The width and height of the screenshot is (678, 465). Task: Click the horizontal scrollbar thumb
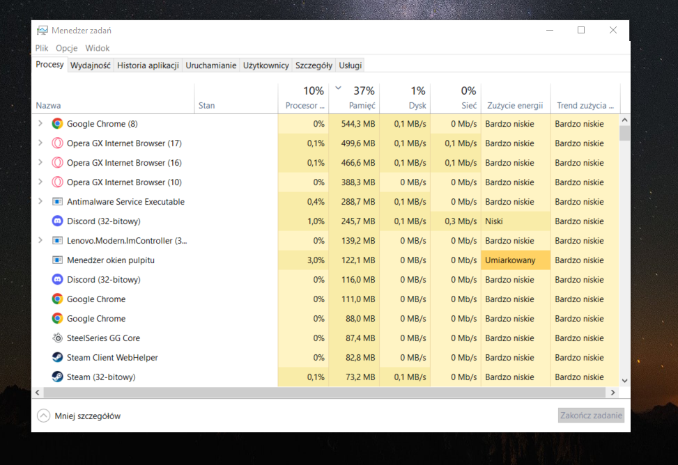[324, 393]
